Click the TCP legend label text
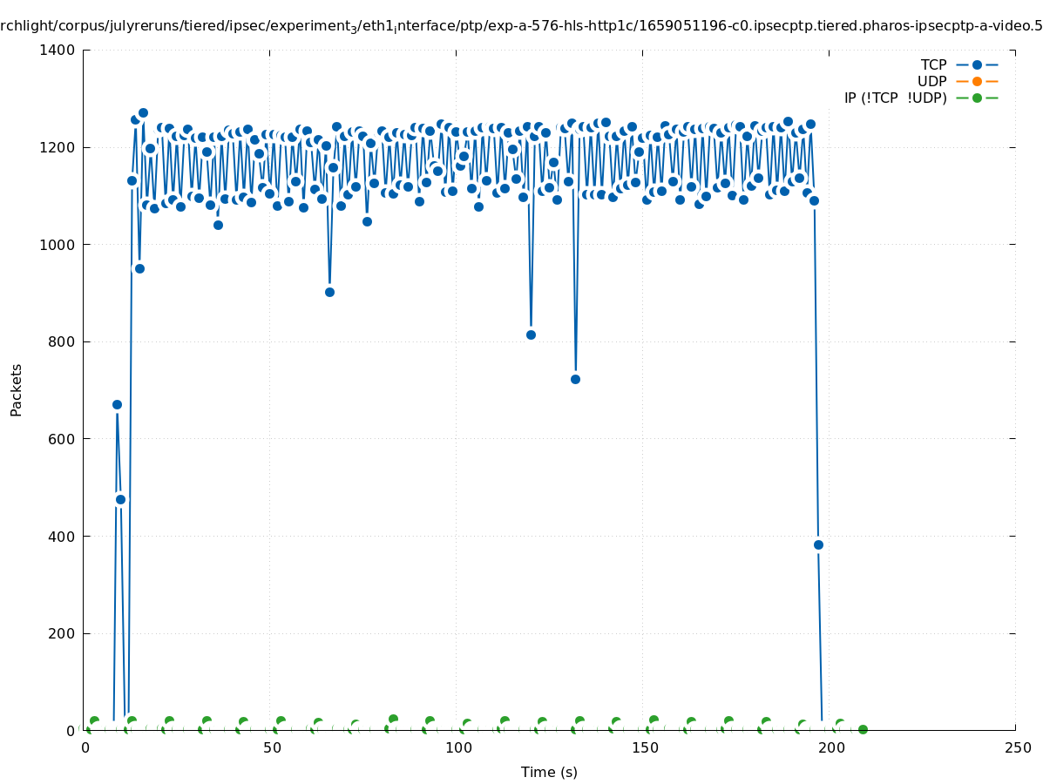 click(933, 64)
